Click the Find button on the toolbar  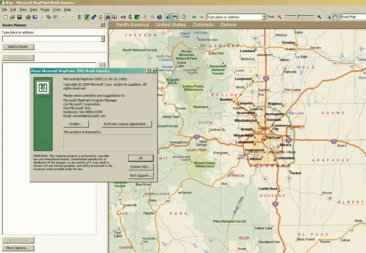pyautogui.click(x=271, y=17)
